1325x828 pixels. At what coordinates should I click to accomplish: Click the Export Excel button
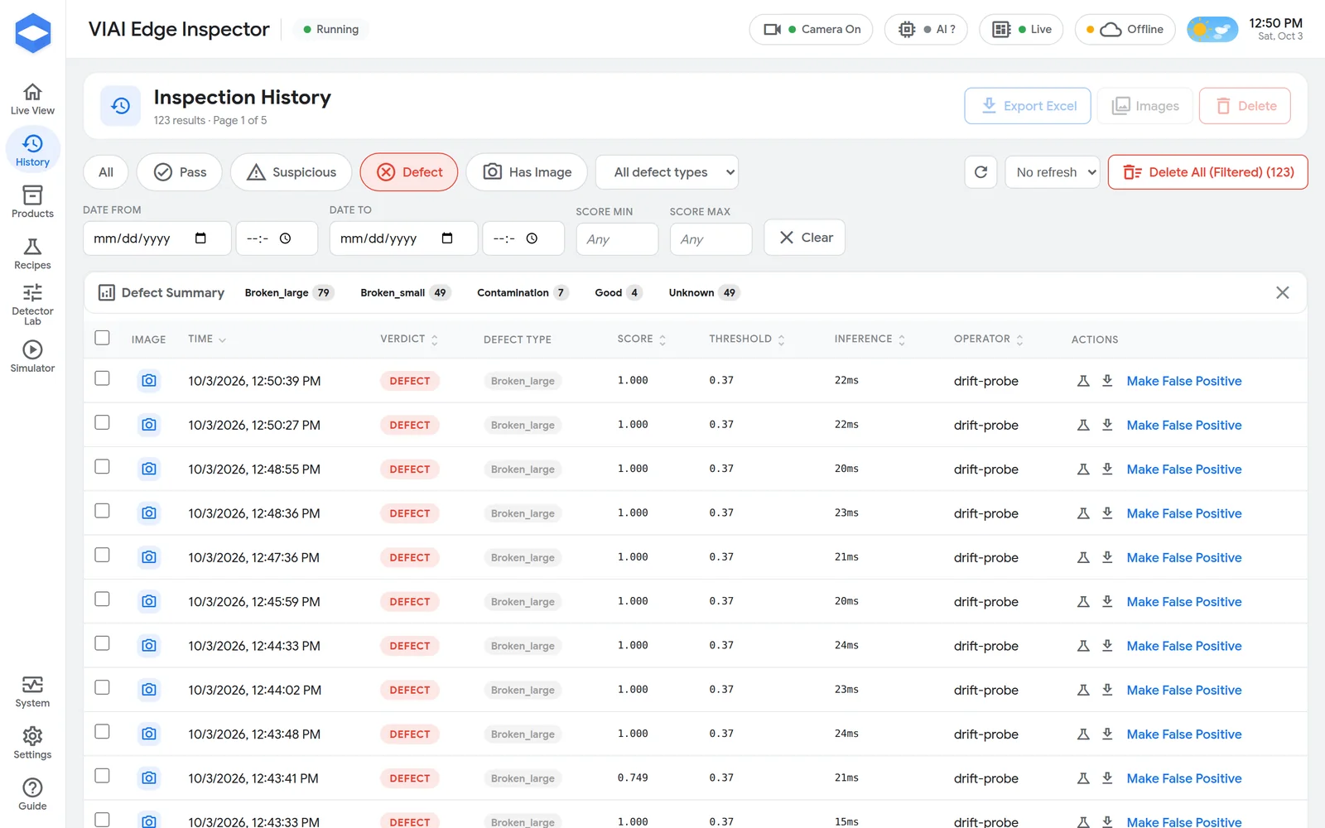click(1028, 106)
